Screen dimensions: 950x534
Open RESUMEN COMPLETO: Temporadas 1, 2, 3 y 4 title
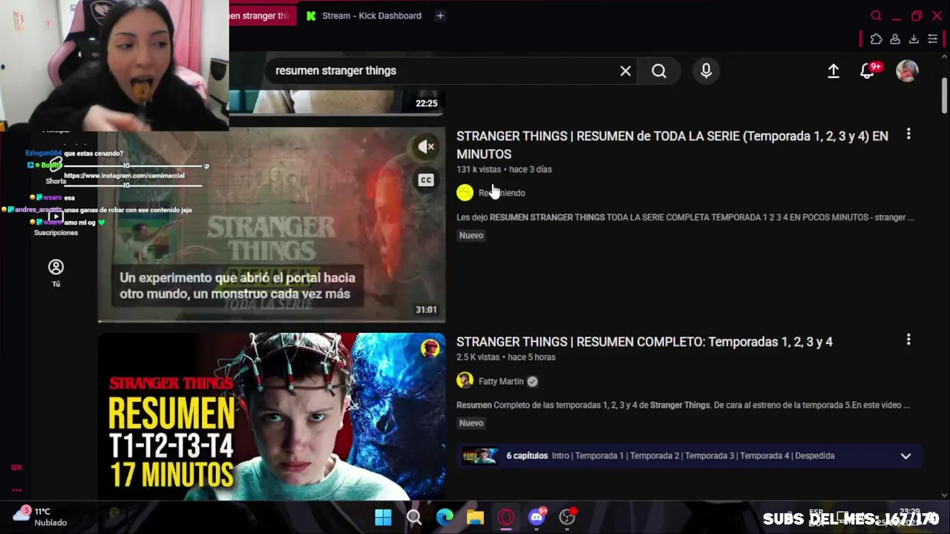point(644,342)
